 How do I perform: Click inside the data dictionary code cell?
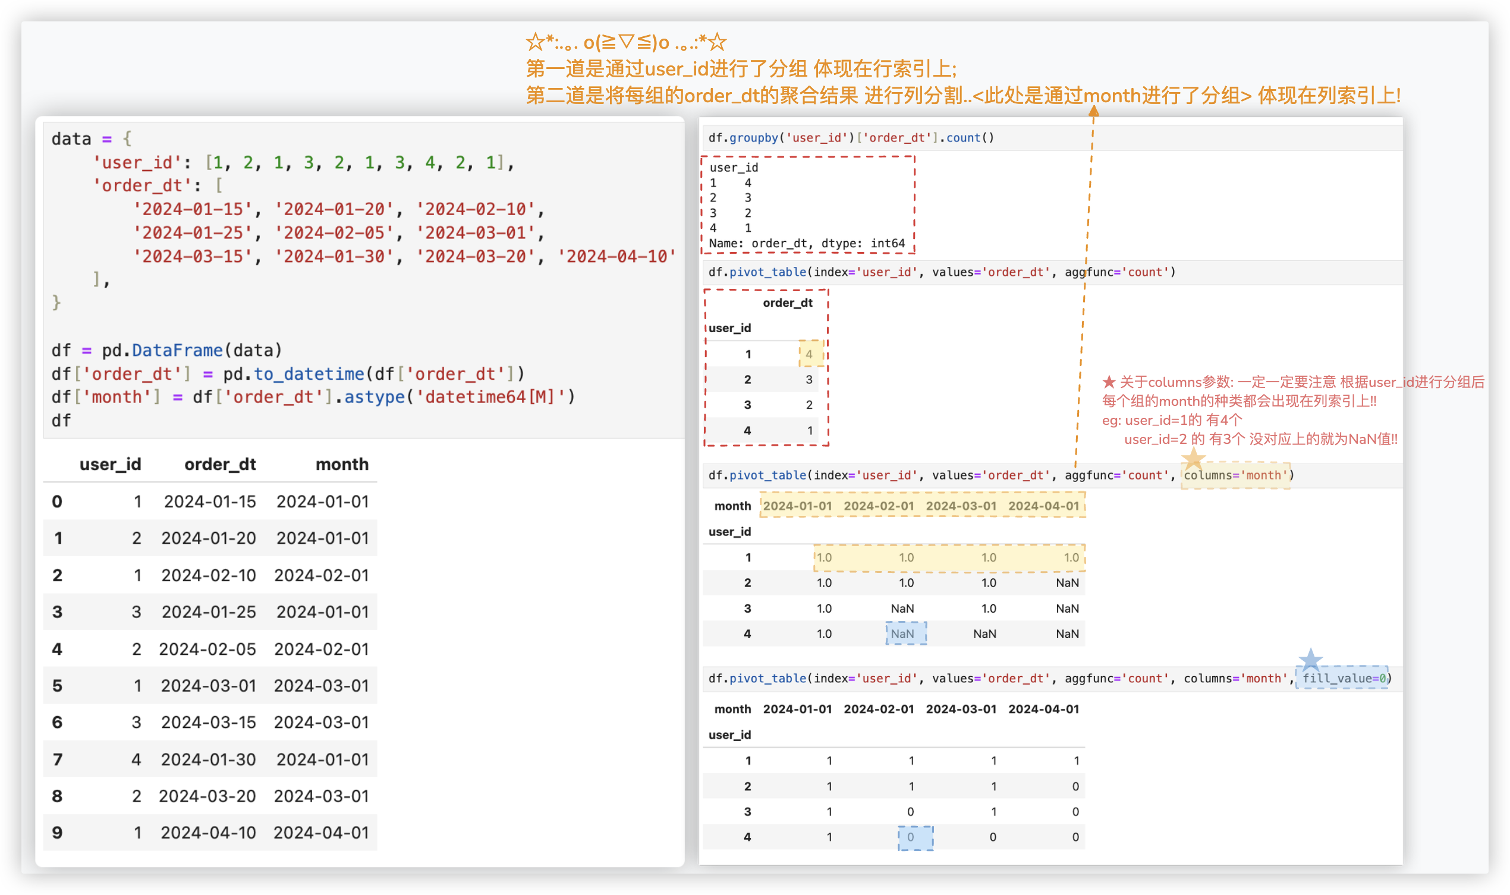point(362,278)
